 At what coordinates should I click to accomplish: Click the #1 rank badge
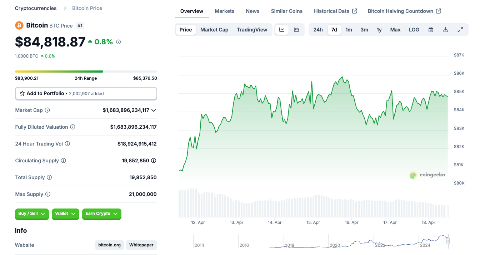click(80, 26)
